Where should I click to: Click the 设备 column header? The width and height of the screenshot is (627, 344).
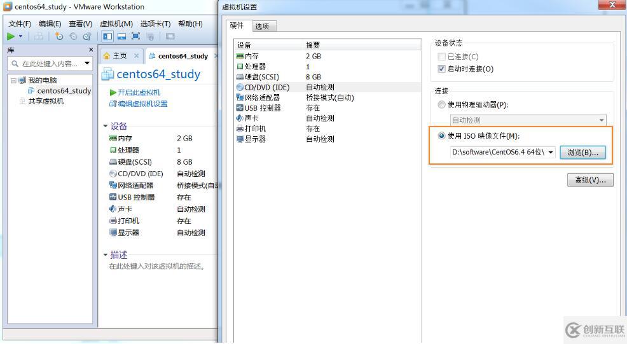coord(269,45)
